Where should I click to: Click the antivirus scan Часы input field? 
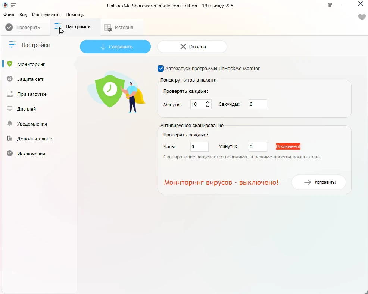pyautogui.click(x=199, y=147)
